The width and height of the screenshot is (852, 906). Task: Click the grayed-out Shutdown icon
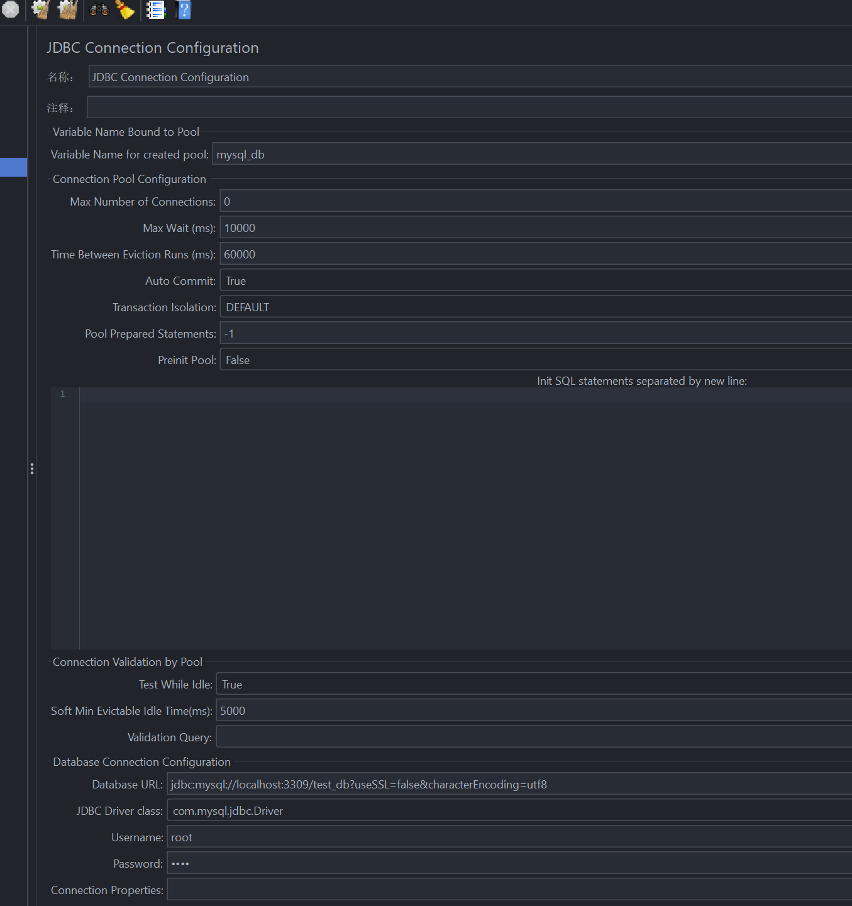coord(10,9)
